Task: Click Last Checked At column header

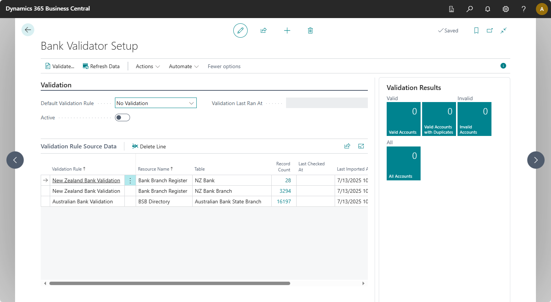Action: pyautogui.click(x=312, y=167)
